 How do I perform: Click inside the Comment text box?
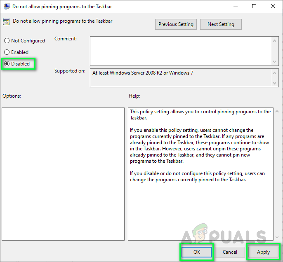coord(181,51)
